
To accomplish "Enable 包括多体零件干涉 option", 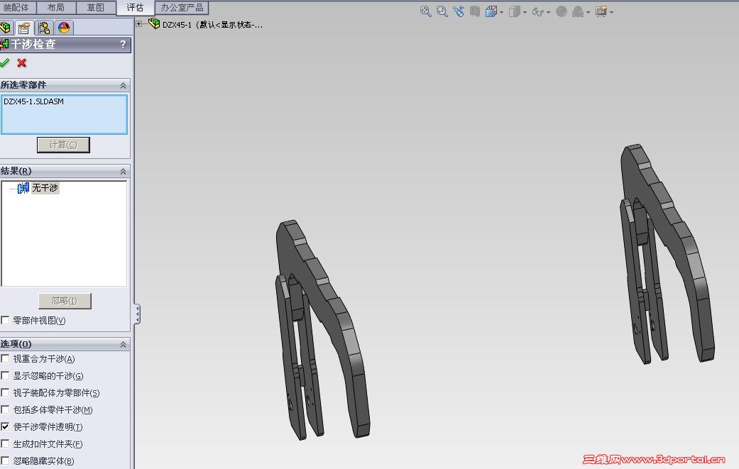I will coord(5,409).
